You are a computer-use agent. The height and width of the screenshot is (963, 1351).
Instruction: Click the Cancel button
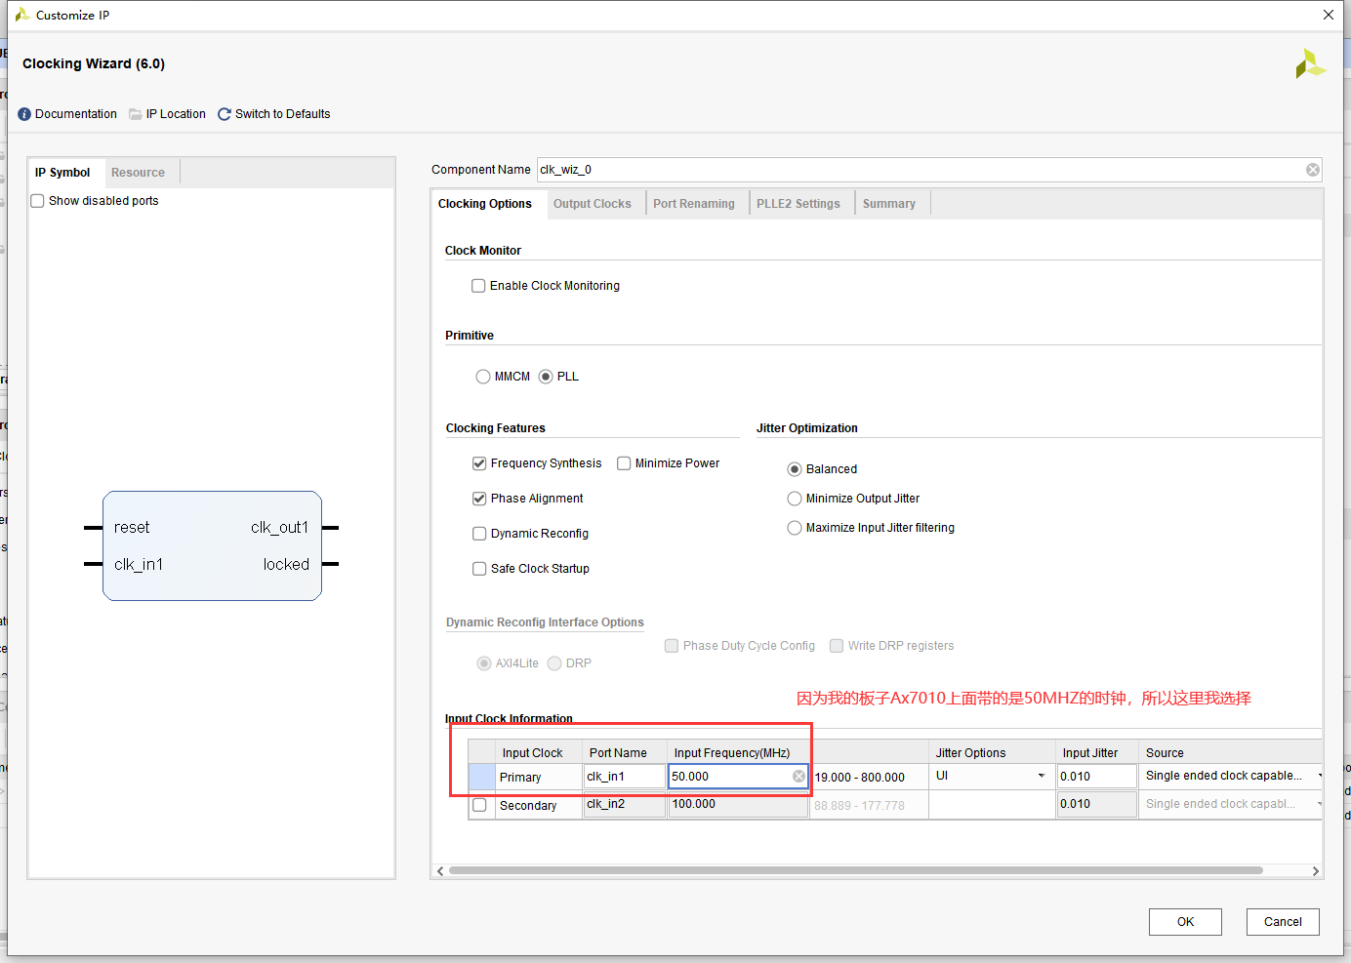[1283, 922]
